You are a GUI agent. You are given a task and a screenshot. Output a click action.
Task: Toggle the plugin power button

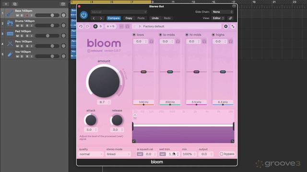(x=83, y=15)
